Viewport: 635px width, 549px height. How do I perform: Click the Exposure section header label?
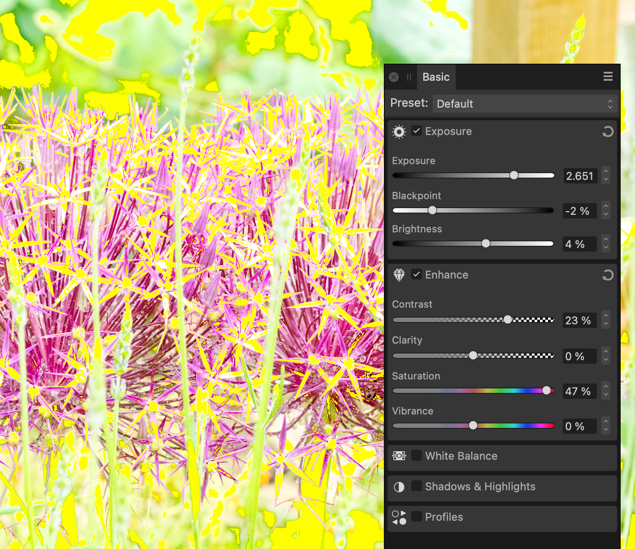pos(448,131)
